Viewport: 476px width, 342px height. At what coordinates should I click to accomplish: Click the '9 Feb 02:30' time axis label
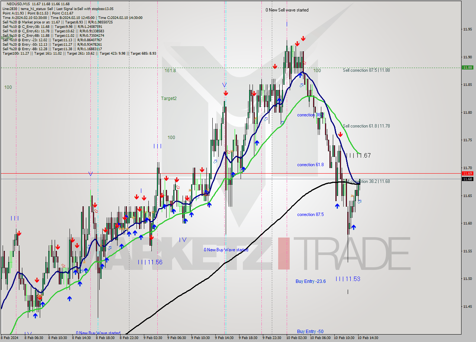point(153,338)
